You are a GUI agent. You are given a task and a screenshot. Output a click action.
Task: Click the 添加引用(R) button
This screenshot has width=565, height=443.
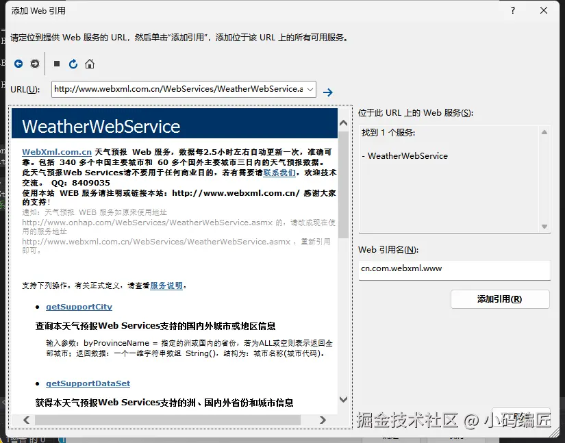pyautogui.click(x=500, y=299)
